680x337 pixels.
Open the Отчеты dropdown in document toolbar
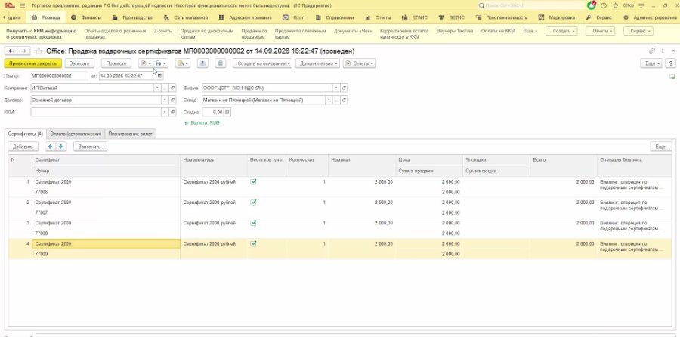(359, 63)
